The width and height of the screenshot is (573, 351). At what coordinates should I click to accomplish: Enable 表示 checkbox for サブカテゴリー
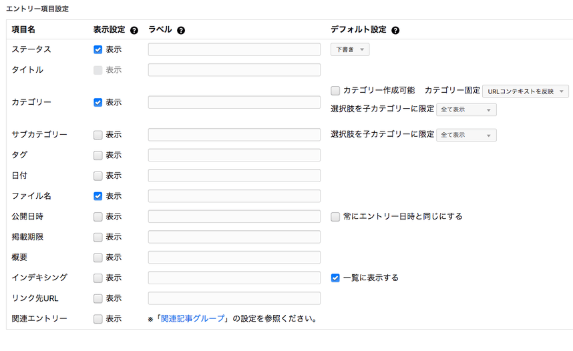[98, 135]
